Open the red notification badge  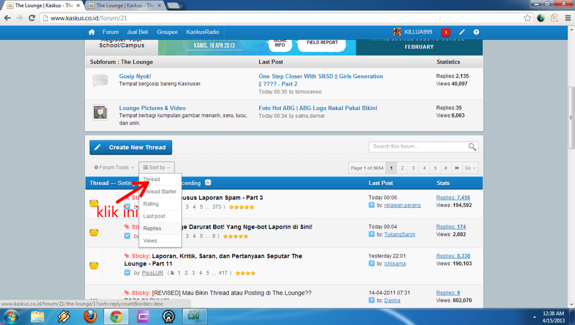[x=446, y=32]
